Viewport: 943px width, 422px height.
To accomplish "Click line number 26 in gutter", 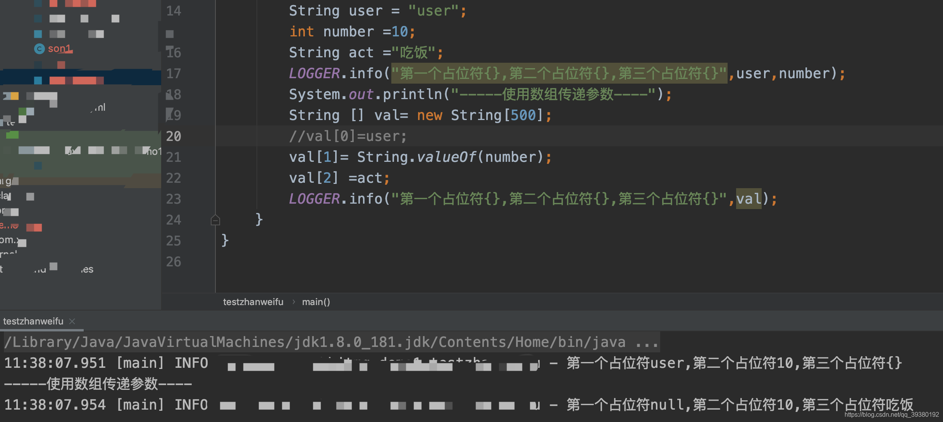I will click(173, 262).
